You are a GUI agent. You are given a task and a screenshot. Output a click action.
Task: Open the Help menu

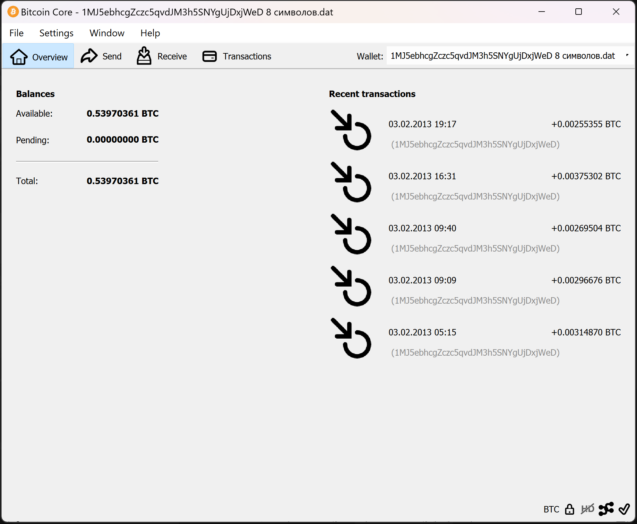(x=150, y=33)
